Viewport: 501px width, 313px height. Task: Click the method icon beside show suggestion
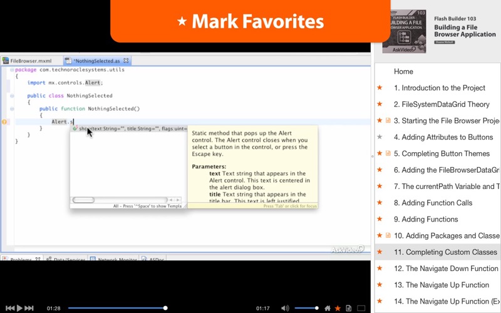75,128
